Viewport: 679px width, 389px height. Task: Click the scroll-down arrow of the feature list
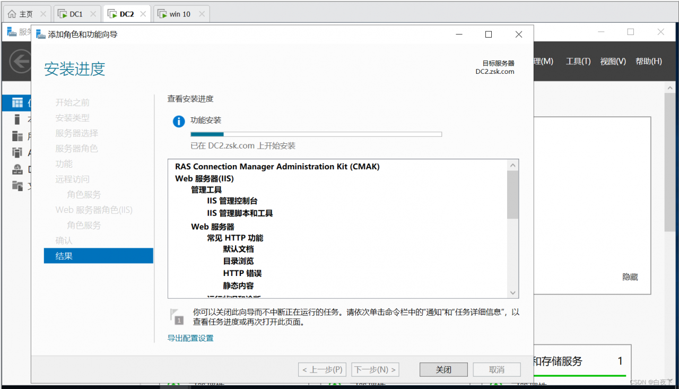coord(512,292)
